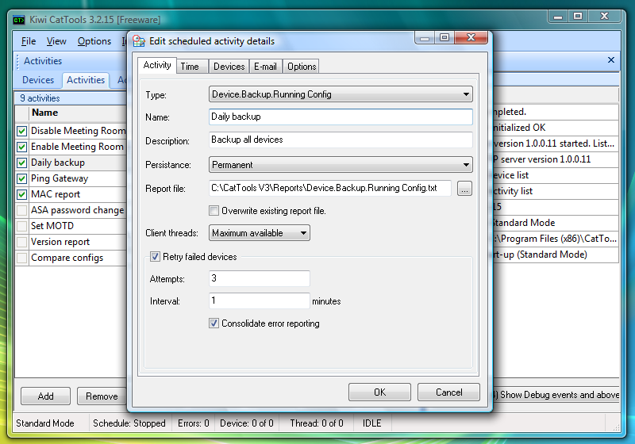This screenshot has width=635, height=444.
Task: Maximize the Kiwi CatTools main window
Action: 578,16
